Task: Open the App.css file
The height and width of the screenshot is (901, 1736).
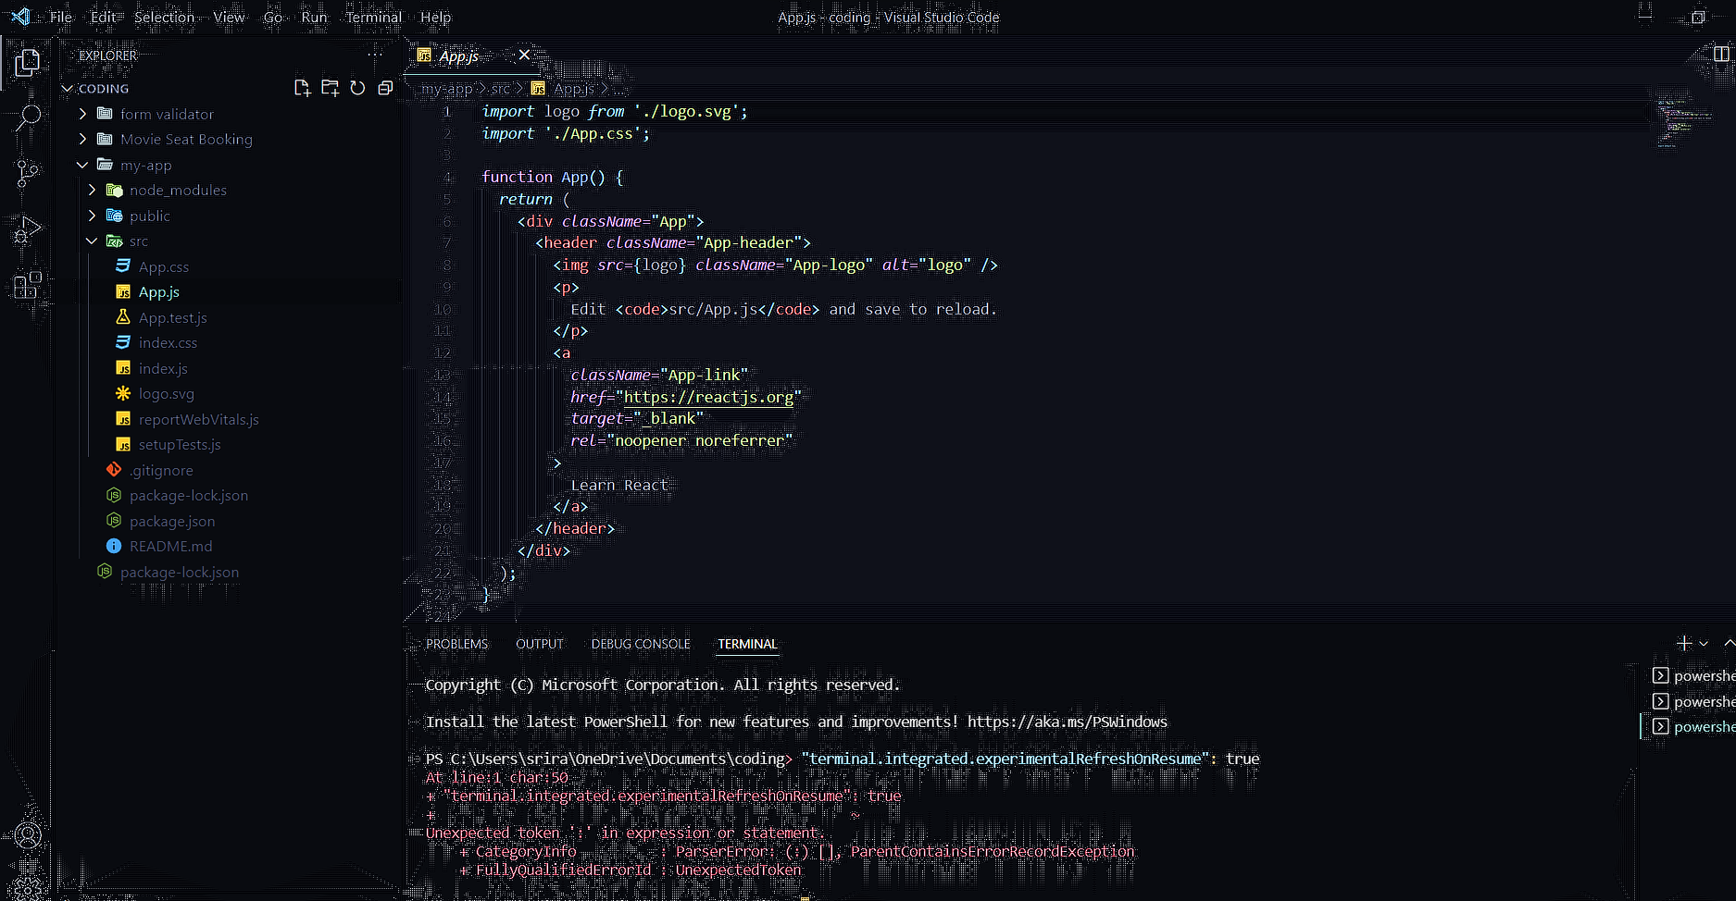Action: click(163, 265)
